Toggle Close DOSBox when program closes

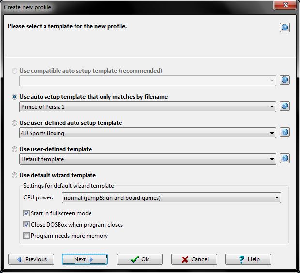coord(27,225)
